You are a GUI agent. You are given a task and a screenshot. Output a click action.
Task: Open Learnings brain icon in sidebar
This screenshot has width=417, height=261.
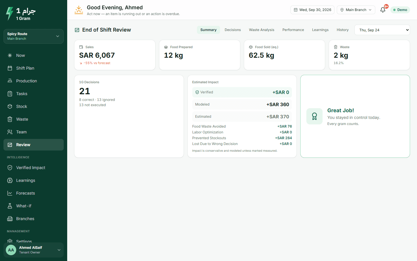[x=10, y=180]
